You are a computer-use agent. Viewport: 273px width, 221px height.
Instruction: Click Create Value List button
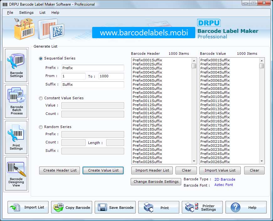103,170
